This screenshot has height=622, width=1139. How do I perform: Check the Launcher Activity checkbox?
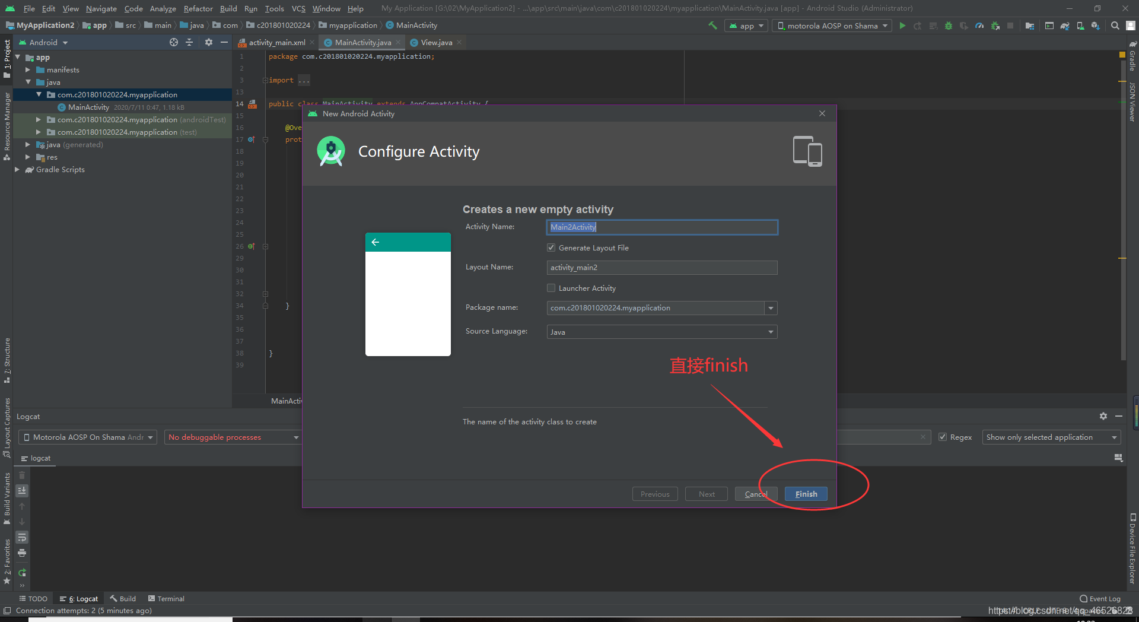click(x=551, y=288)
